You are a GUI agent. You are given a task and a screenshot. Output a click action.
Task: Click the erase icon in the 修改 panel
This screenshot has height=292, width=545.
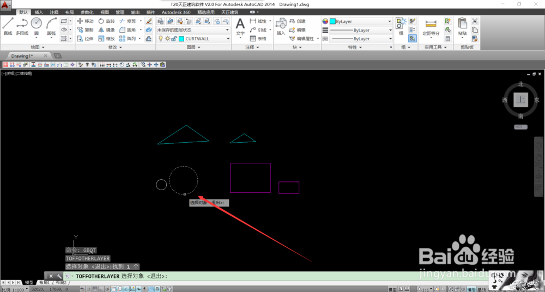point(149,21)
